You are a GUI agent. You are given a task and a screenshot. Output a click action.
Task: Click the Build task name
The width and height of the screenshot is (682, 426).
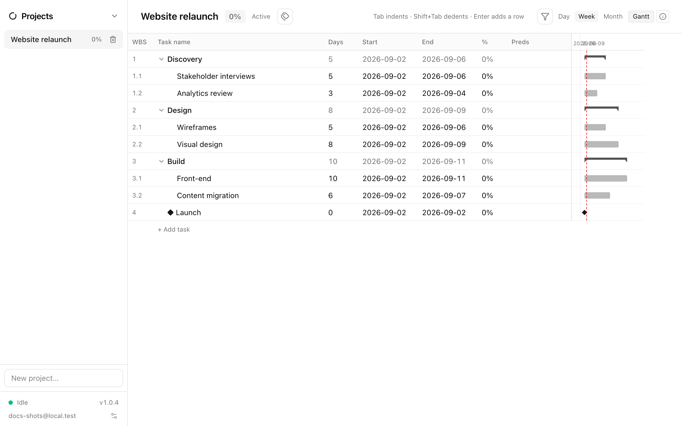[x=176, y=161]
